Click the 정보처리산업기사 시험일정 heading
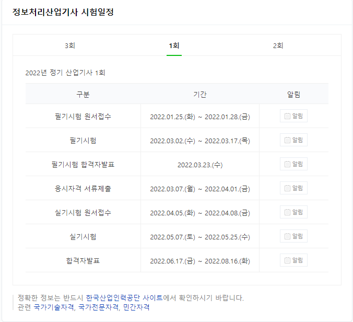The width and height of the screenshot is (353, 322). pos(63,12)
